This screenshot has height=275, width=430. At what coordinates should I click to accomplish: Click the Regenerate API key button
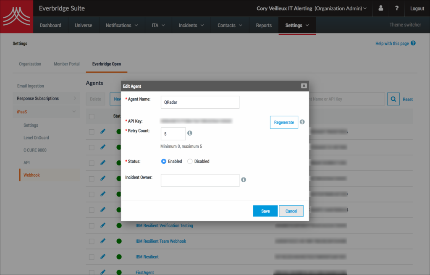[284, 122]
